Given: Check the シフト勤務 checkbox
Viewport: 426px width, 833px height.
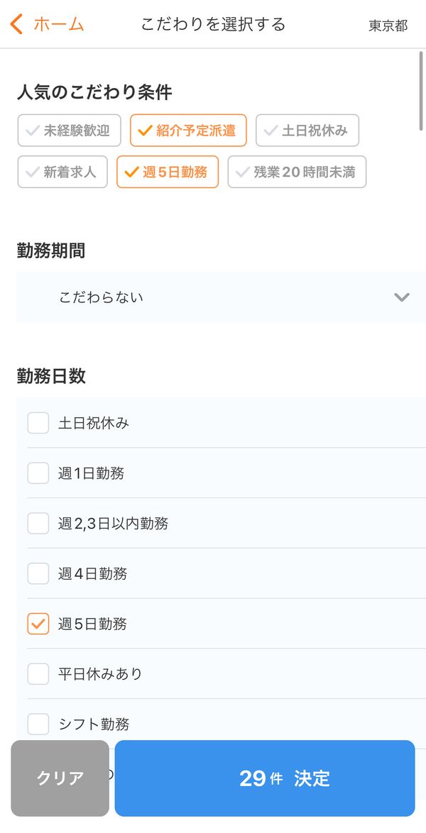Looking at the screenshot, I should [38, 724].
